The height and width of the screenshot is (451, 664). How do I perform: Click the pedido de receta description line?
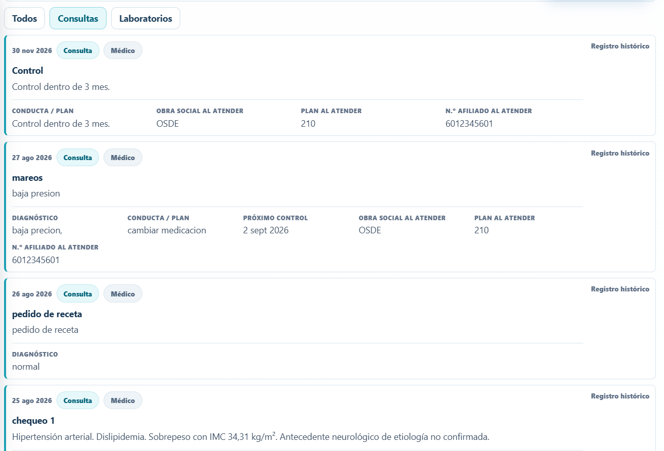click(45, 330)
